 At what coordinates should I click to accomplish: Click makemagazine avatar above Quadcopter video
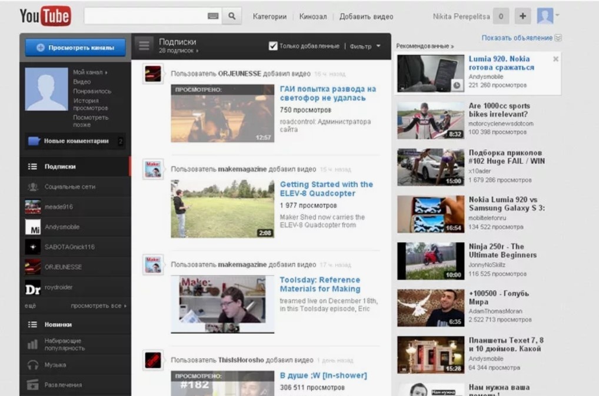(153, 169)
